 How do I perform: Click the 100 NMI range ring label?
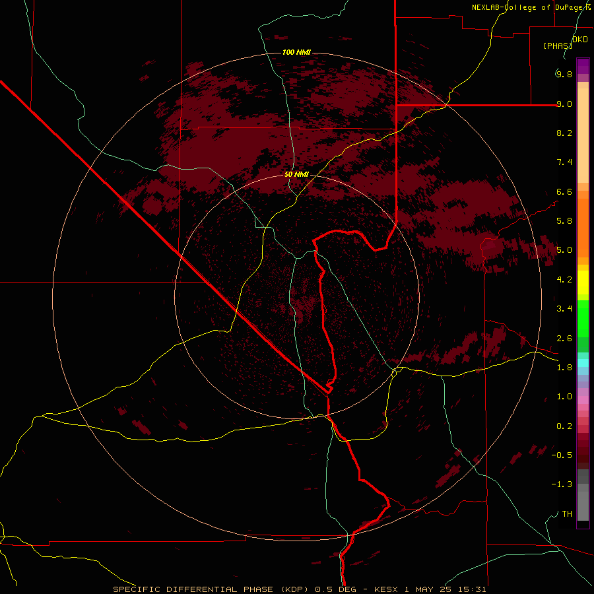[296, 52]
